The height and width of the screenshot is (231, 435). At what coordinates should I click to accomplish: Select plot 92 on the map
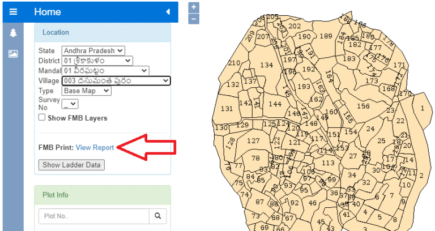[295, 203]
